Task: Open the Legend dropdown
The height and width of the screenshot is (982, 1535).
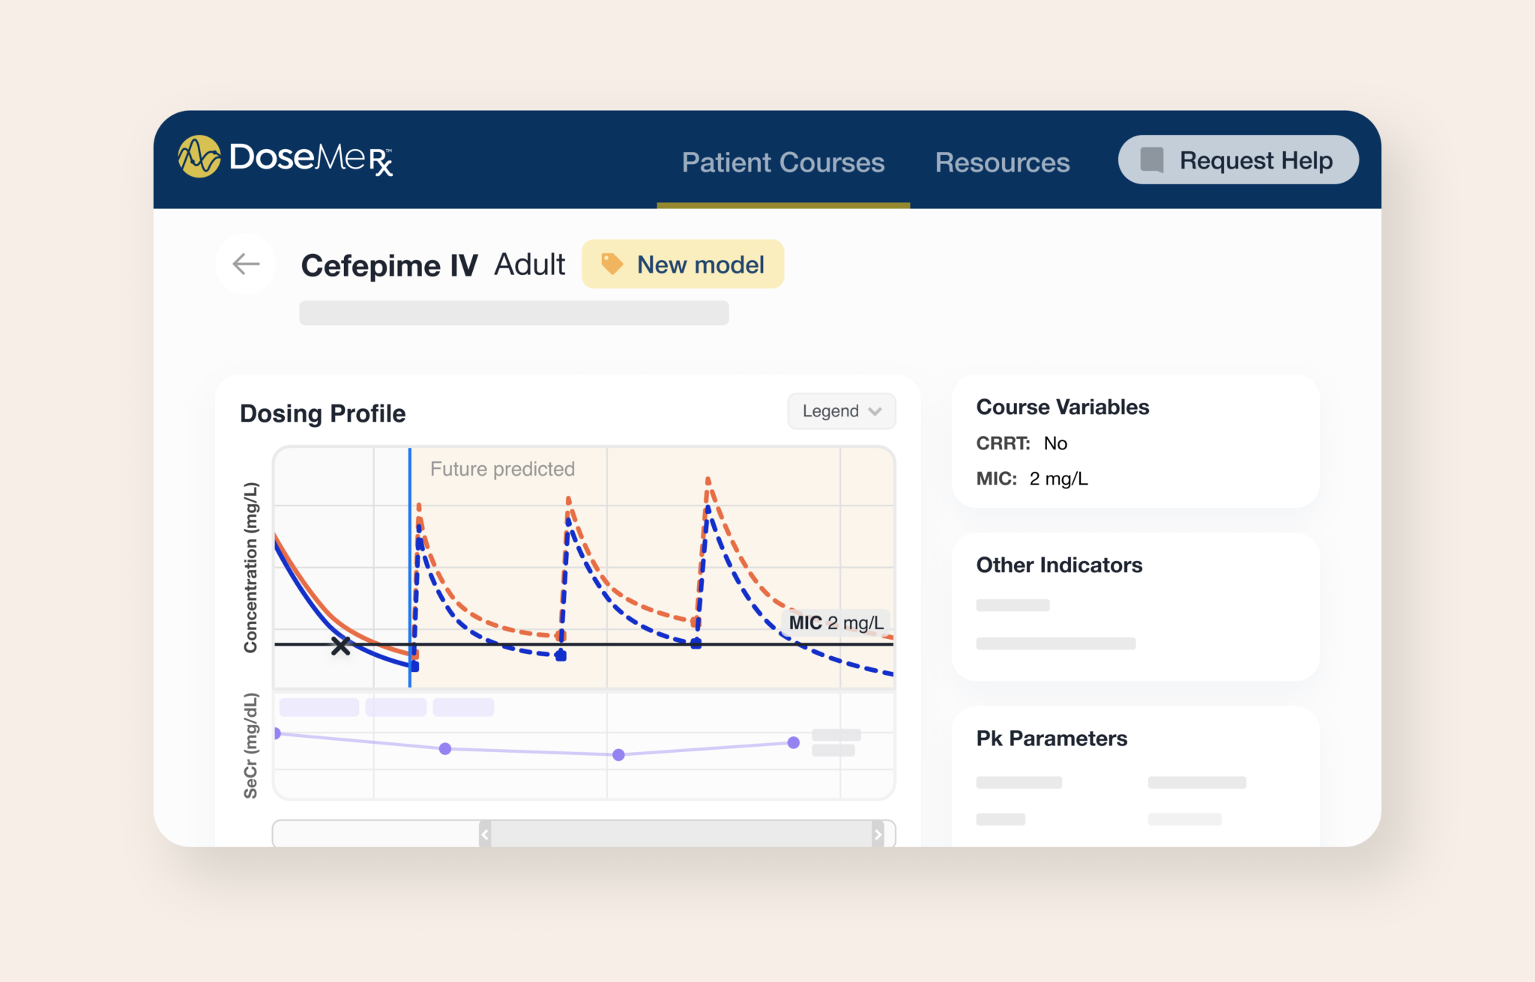Action: pos(840,411)
